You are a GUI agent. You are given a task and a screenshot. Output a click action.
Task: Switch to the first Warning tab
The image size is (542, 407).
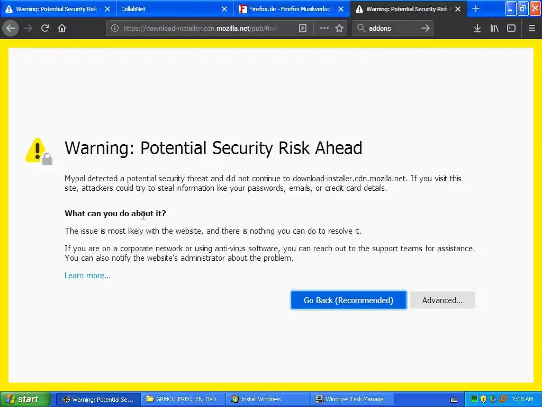[58, 9]
